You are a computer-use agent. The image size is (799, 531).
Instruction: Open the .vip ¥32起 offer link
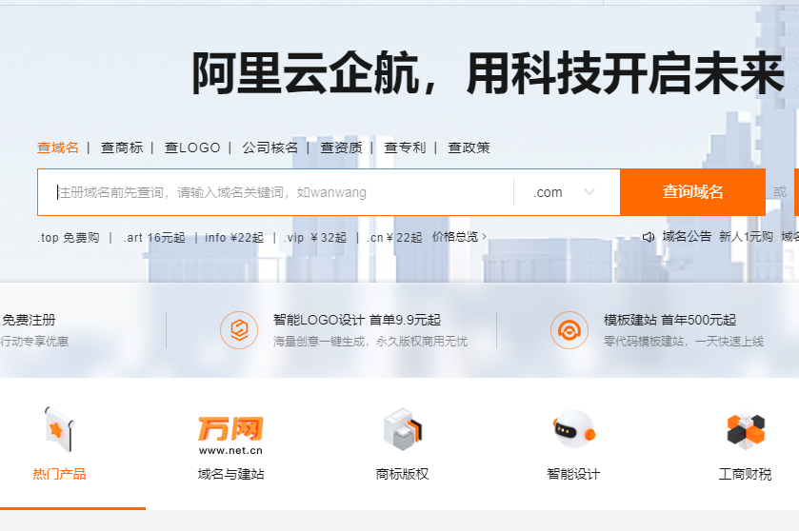[x=315, y=238]
